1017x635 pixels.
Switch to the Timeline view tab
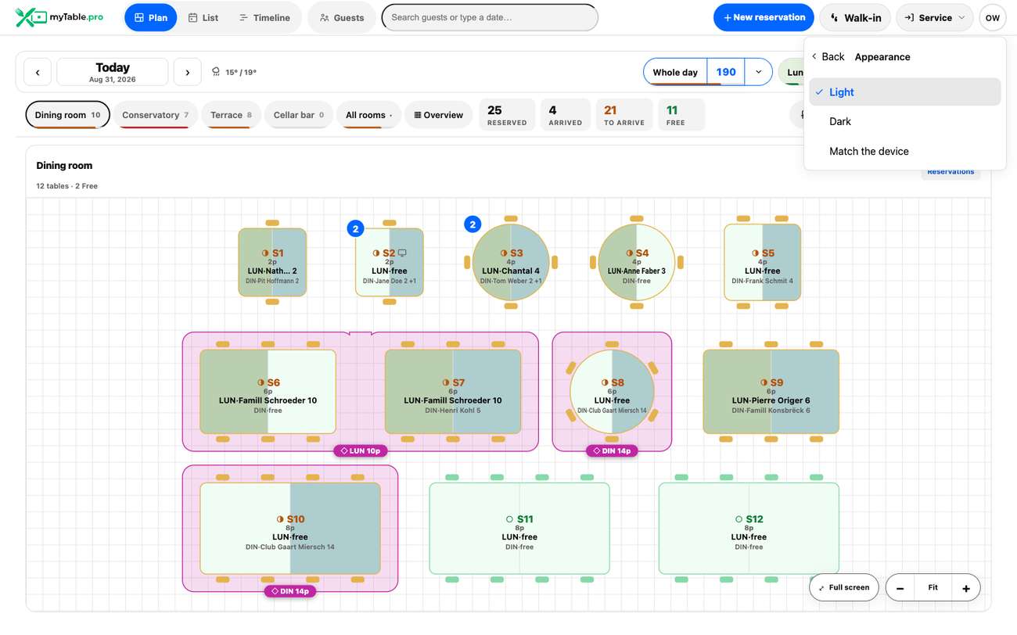[264, 17]
